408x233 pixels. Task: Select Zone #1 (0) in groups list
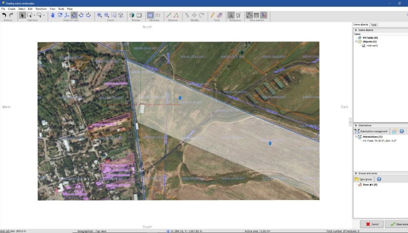point(370,185)
